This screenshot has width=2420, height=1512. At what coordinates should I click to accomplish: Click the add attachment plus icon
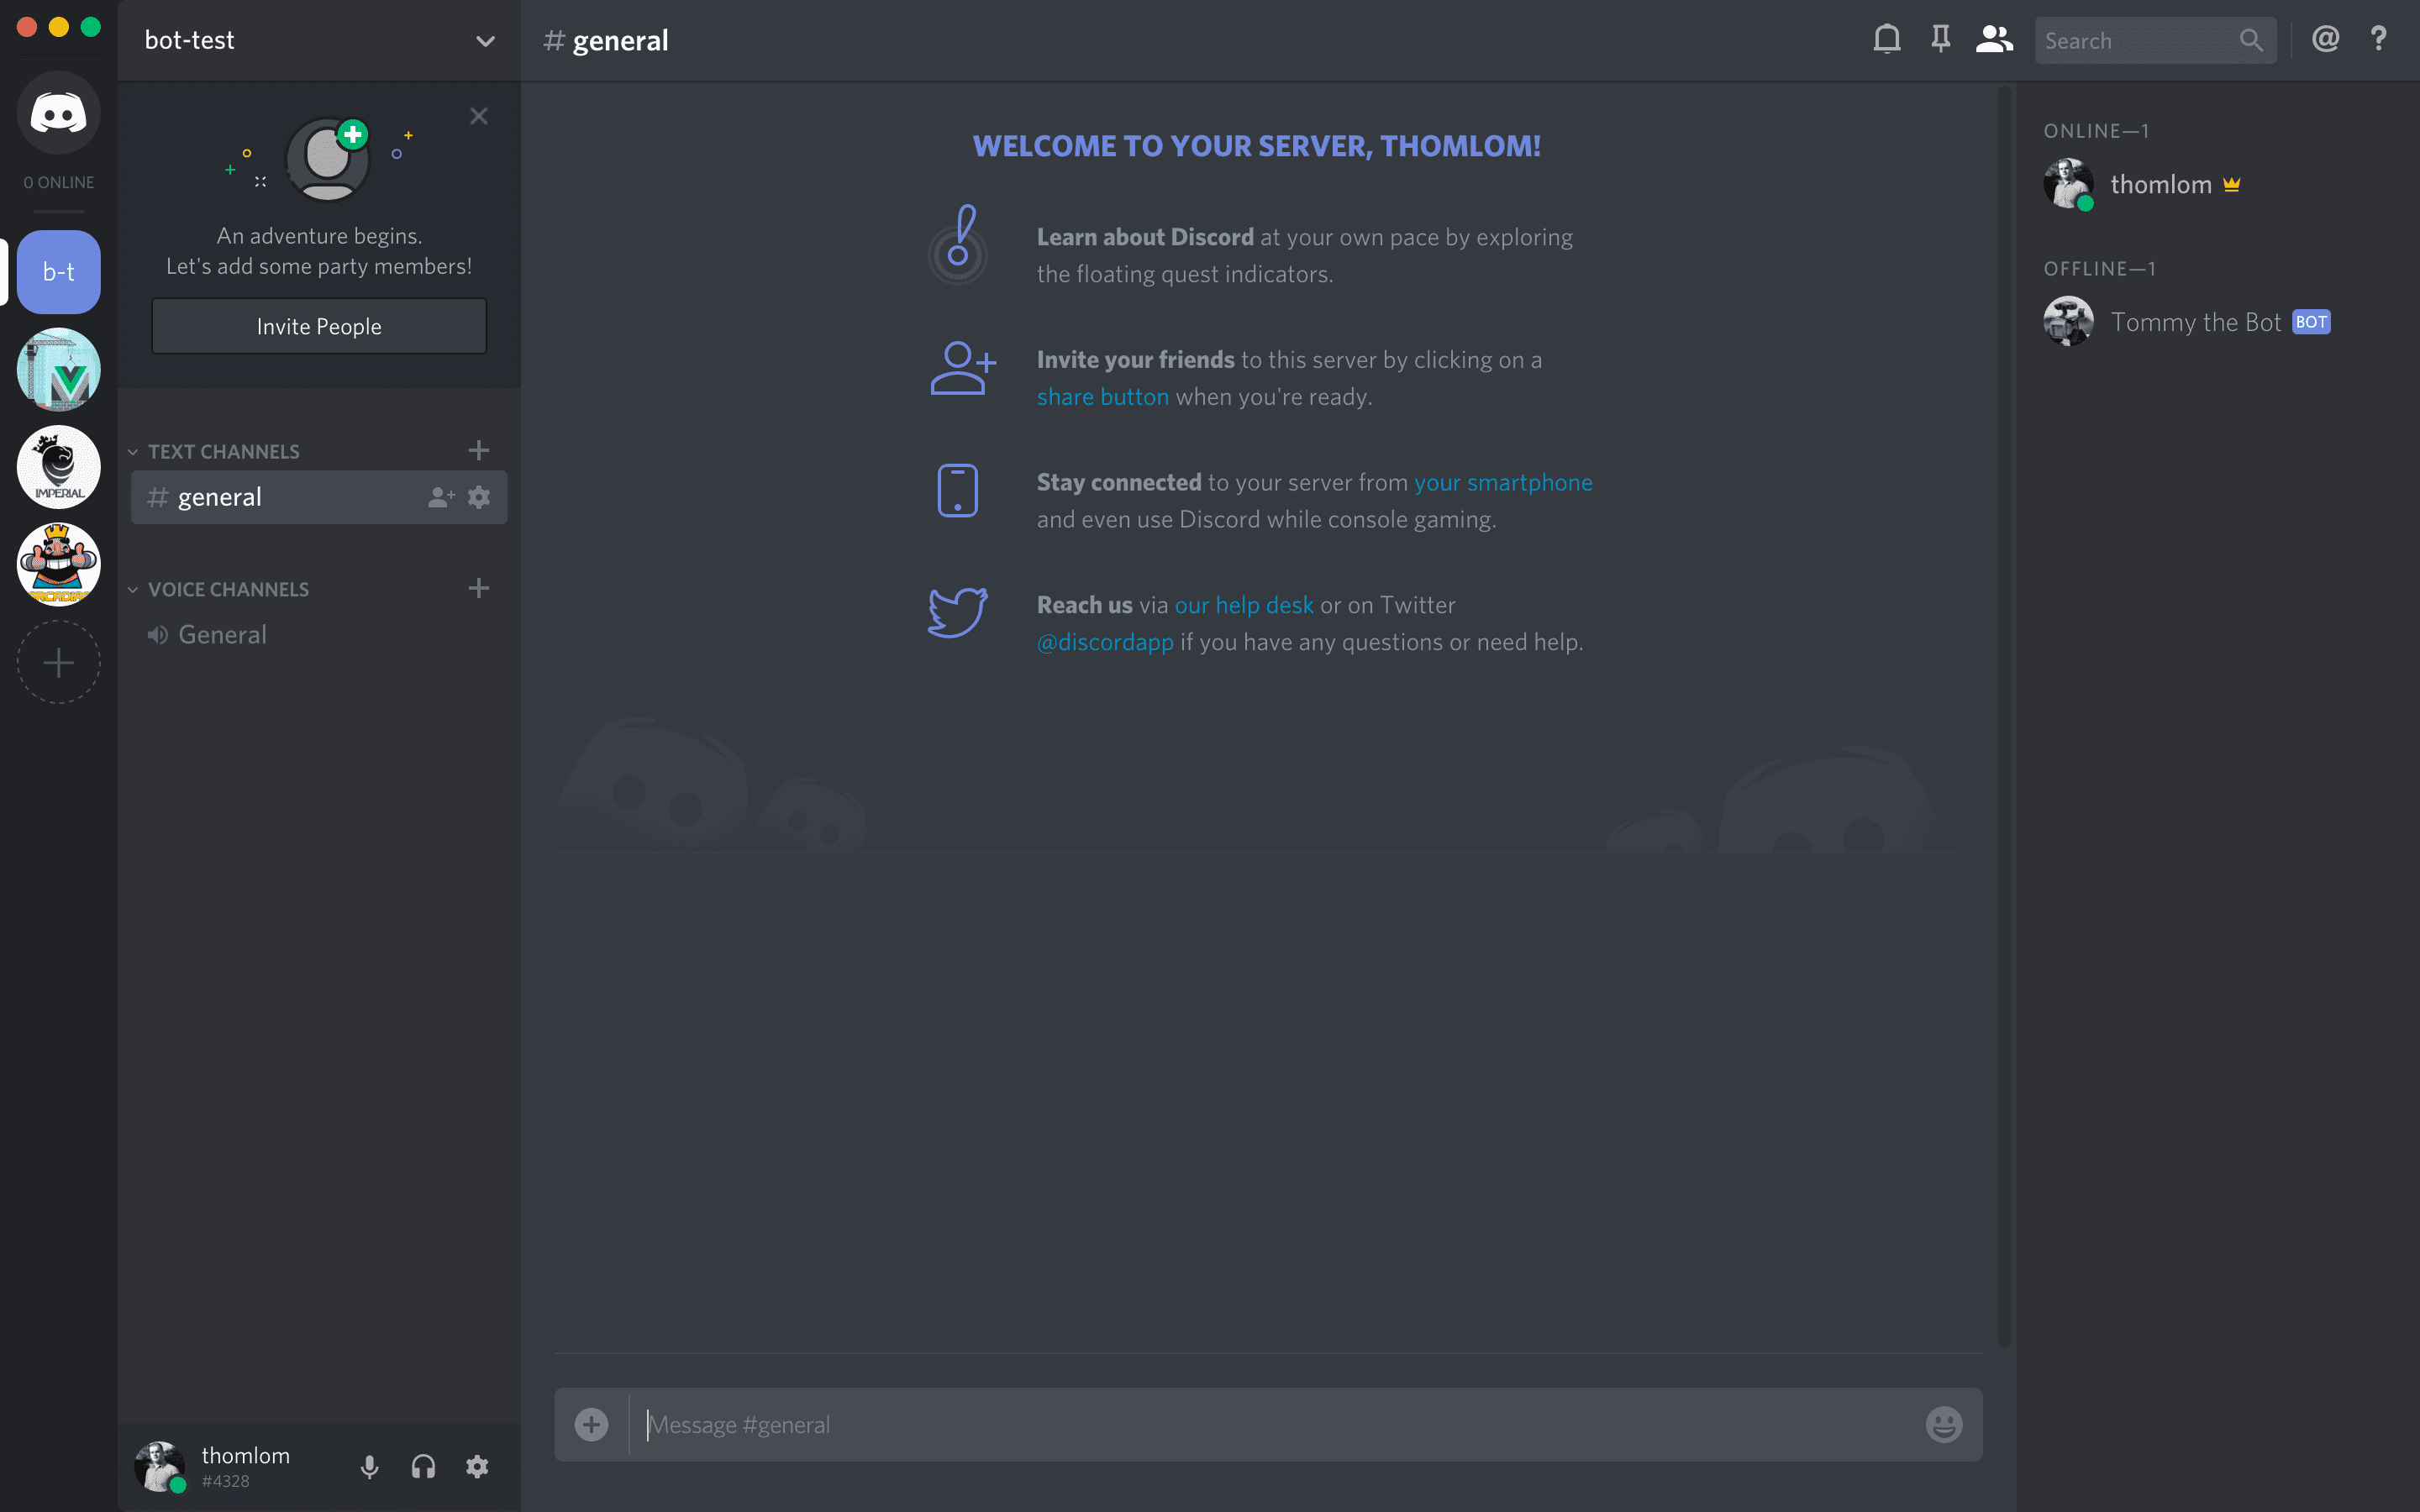[x=592, y=1423]
